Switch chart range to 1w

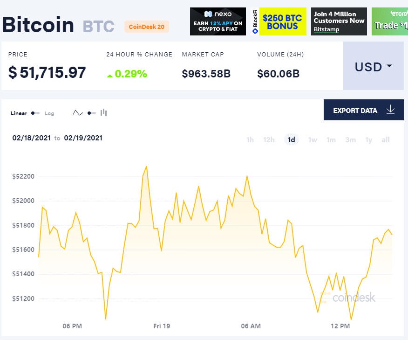pyautogui.click(x=313, y=140)
